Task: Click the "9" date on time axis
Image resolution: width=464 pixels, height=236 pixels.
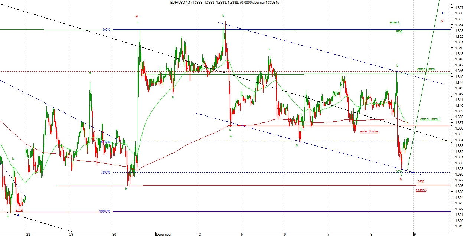Action: pyautogui.click(x=415, y=234)
